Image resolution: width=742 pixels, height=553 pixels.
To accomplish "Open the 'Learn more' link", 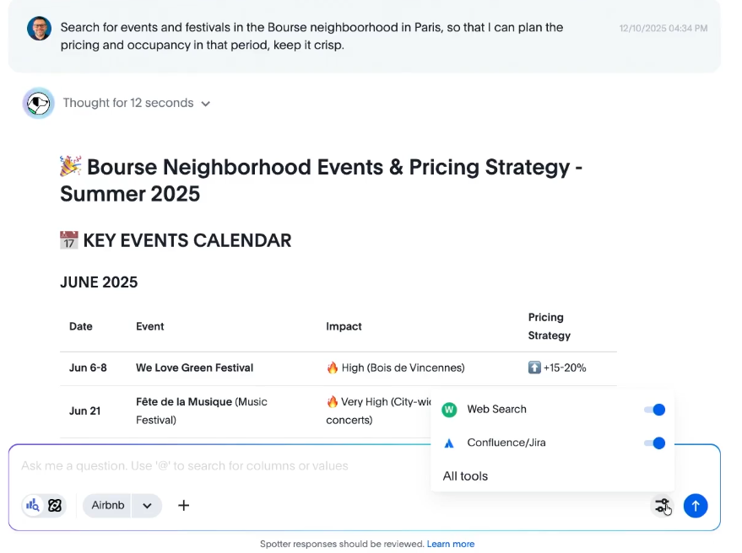I will 450,544.
